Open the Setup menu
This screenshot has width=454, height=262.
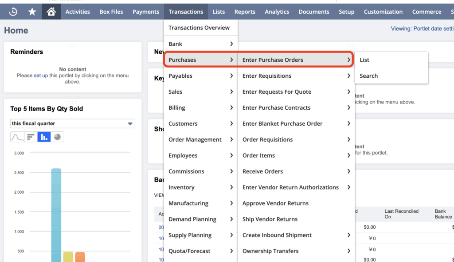(347, 12)
